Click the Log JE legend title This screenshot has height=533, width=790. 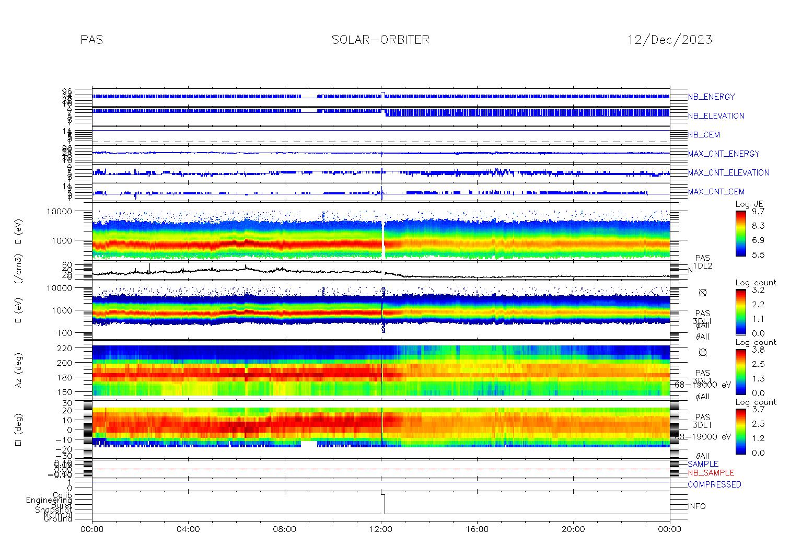[x=749, y=204]
